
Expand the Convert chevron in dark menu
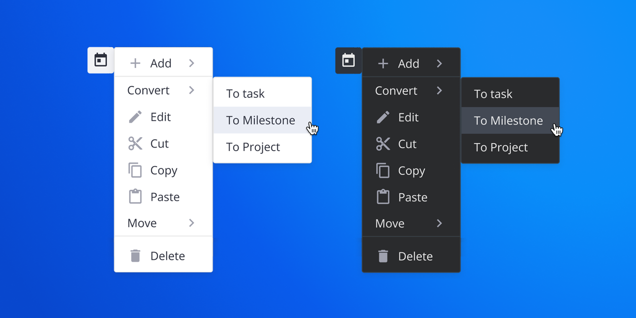439,90
